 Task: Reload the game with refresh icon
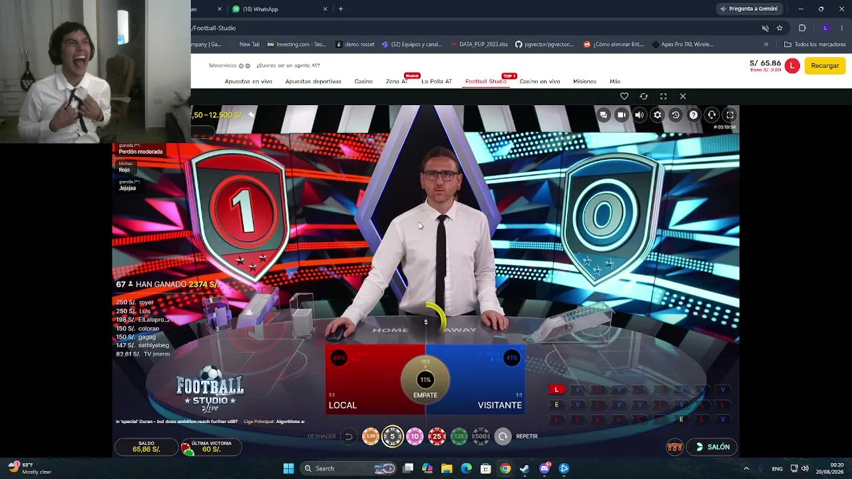pos(644,96)
